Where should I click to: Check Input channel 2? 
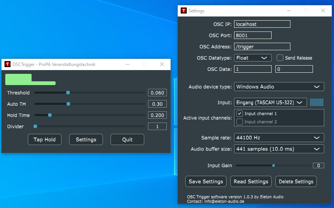239,122
